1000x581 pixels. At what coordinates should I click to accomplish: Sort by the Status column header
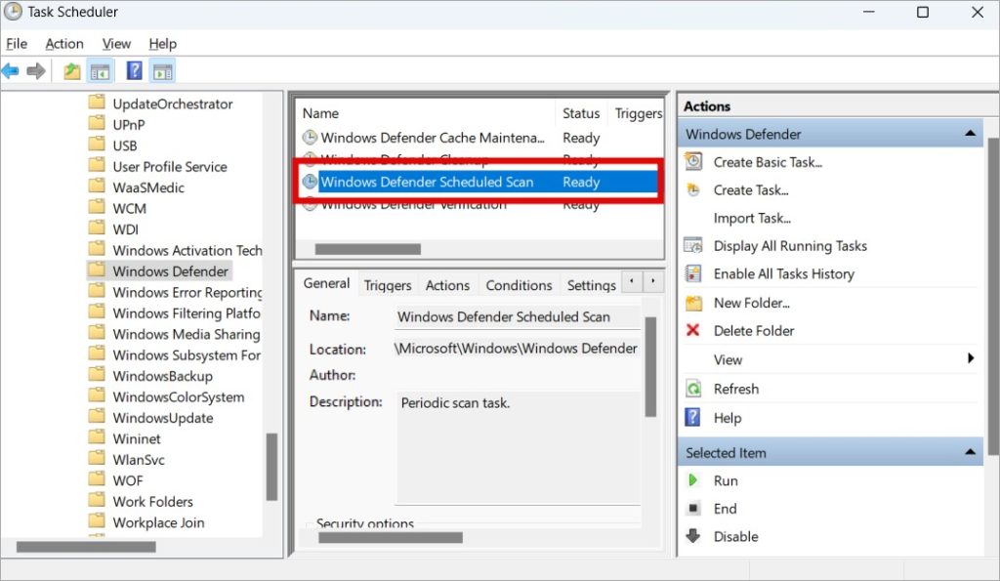[x=581, y=113]
